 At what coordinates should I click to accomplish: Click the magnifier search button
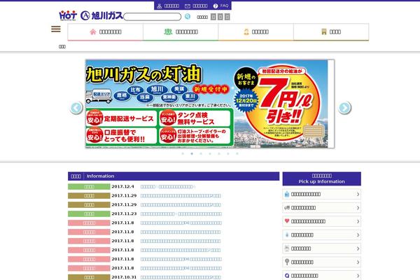point(188,17)
